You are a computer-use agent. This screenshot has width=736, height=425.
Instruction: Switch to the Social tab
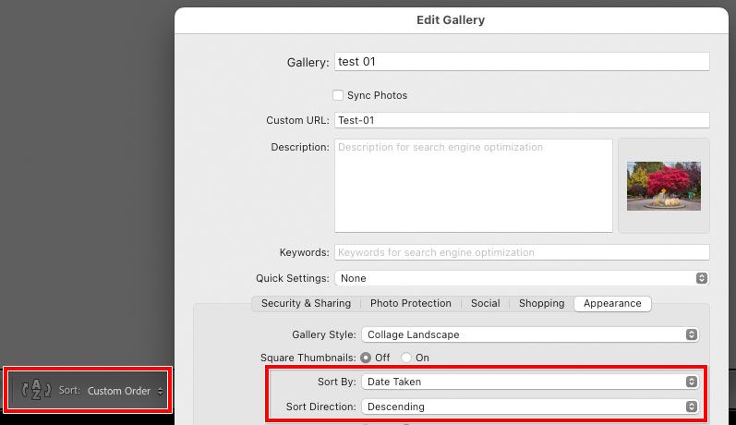point(485,303)
